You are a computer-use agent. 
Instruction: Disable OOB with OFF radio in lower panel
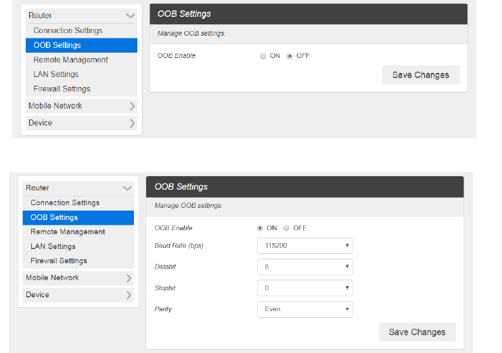coord(287,228)
